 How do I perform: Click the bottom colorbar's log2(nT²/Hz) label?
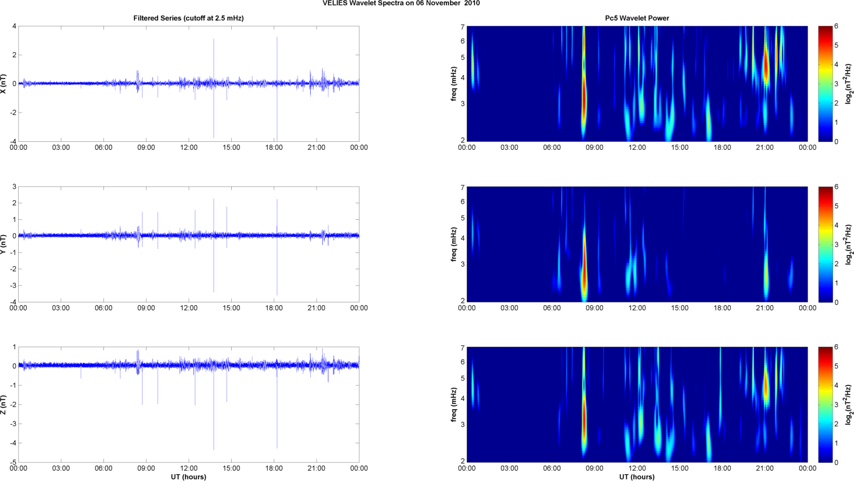[x=848, y=405]
